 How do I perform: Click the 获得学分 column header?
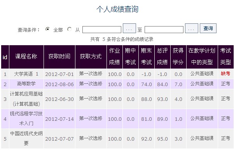[178, 57]
